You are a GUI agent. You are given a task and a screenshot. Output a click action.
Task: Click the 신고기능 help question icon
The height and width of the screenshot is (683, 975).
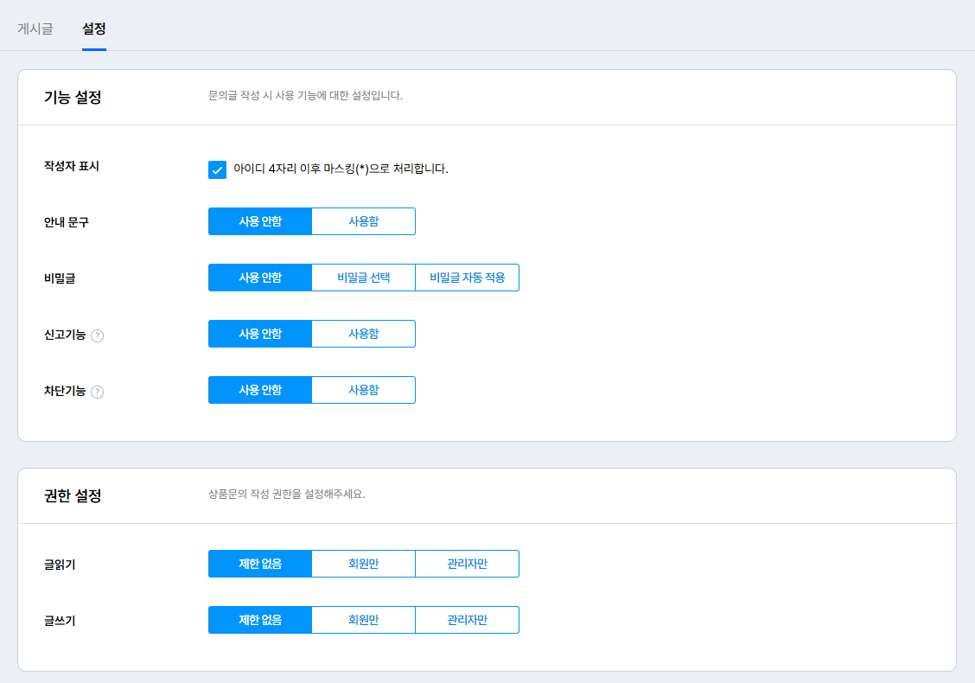tap(98, 335)
